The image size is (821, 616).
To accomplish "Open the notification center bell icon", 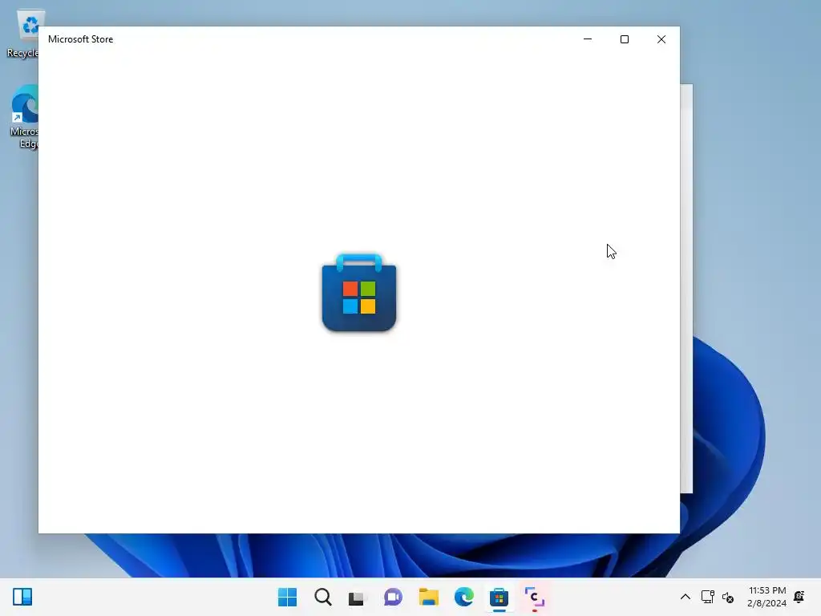I will (799, 597).
